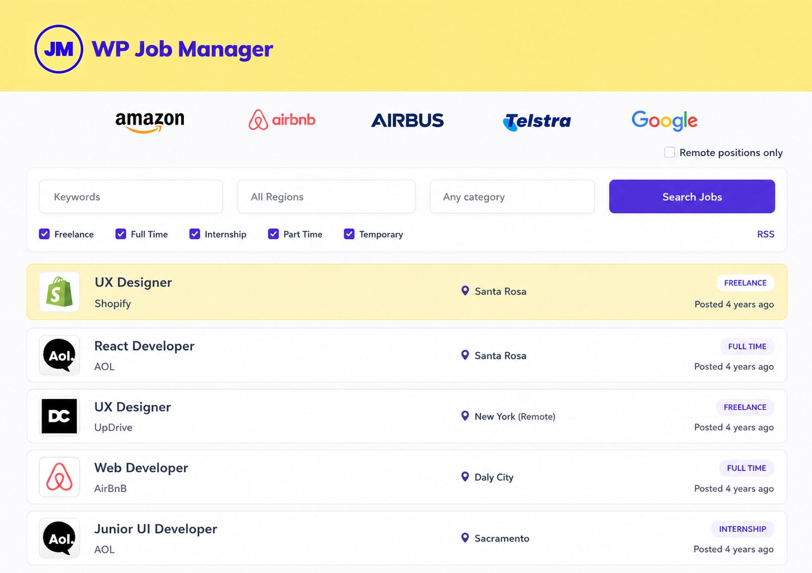
Task: Uncheck the Part Time job type checkbox
Action: coord(273,234)
